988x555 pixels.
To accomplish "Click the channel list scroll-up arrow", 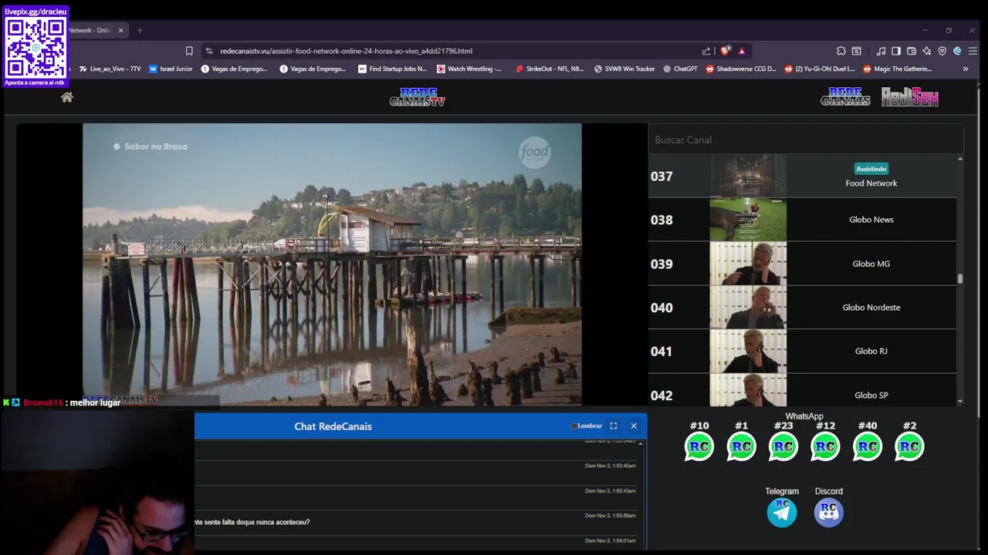I will [x=960, y=159].
